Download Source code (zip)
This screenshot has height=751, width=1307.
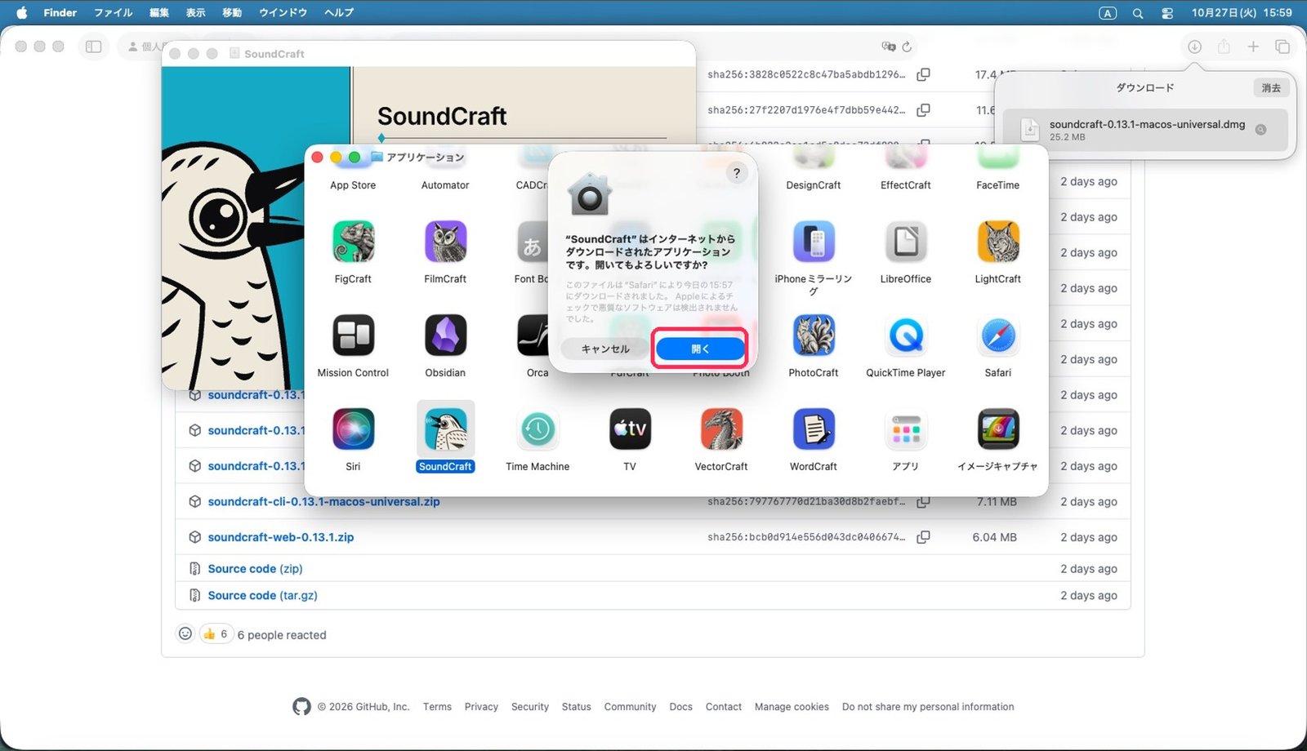click(255, 568)
